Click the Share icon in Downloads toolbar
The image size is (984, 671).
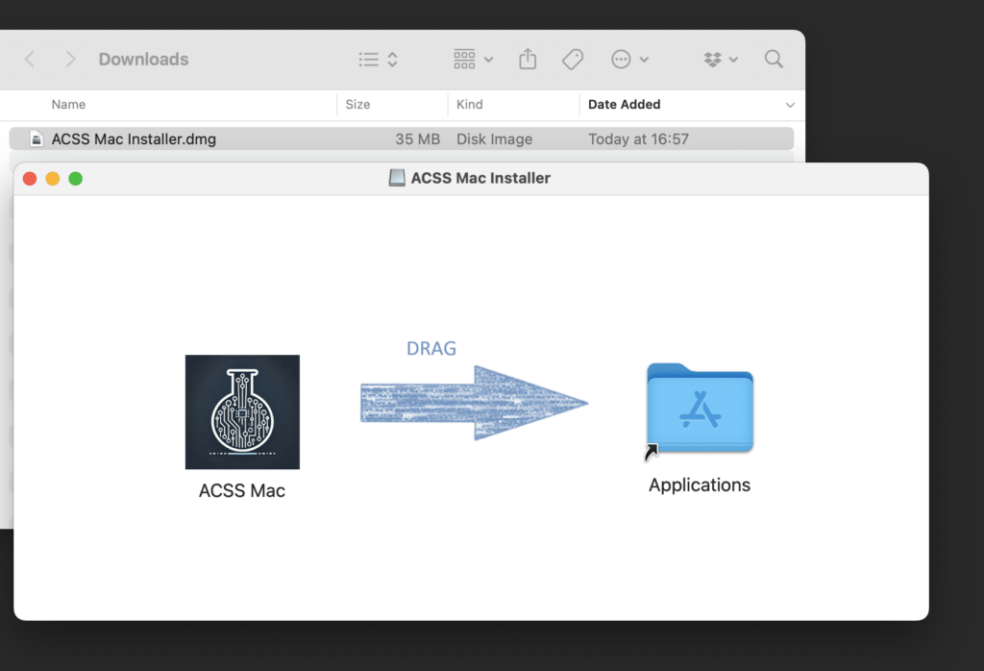(x=528, y=59)
